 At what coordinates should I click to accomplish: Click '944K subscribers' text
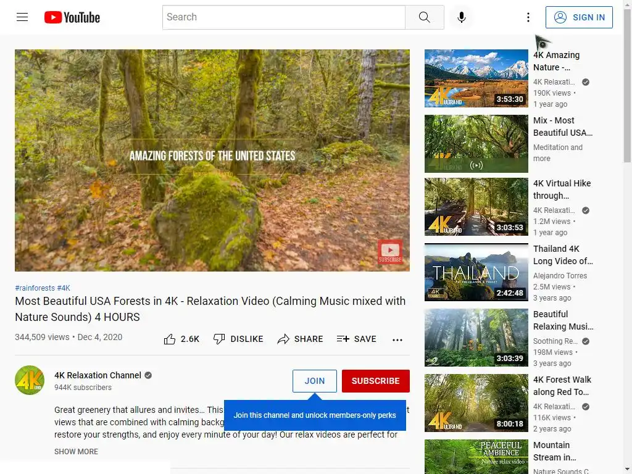[83, 388]
